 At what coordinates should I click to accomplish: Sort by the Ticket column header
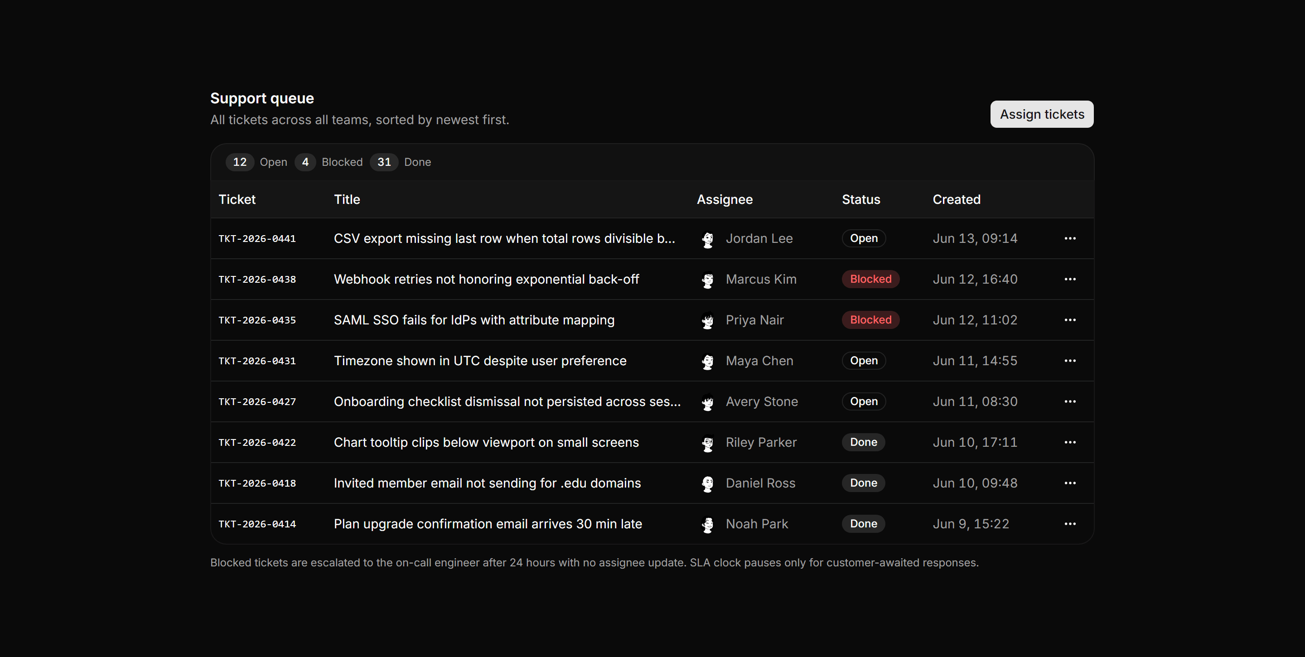(237, 199)
